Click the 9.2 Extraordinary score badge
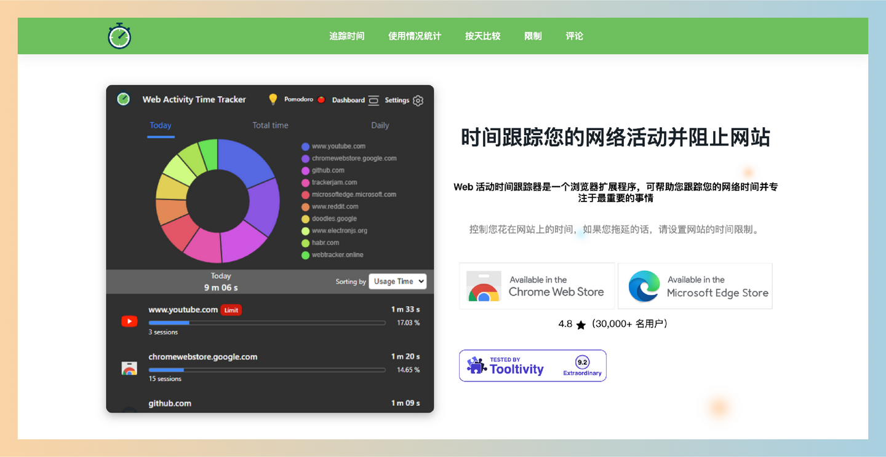Image resolution: width=886 pixels, height=457 pixels. 581,362
